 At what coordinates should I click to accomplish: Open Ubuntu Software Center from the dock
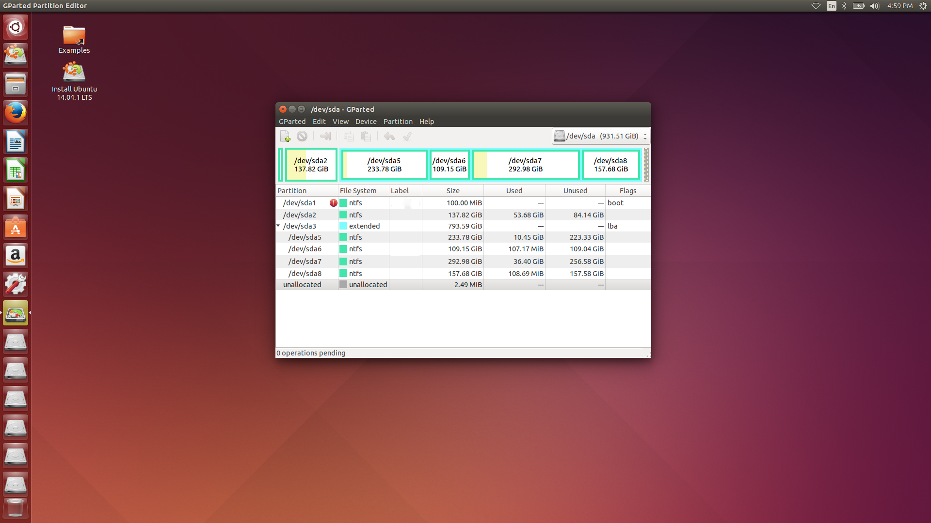pyautogui.click(x=16, y=227)
